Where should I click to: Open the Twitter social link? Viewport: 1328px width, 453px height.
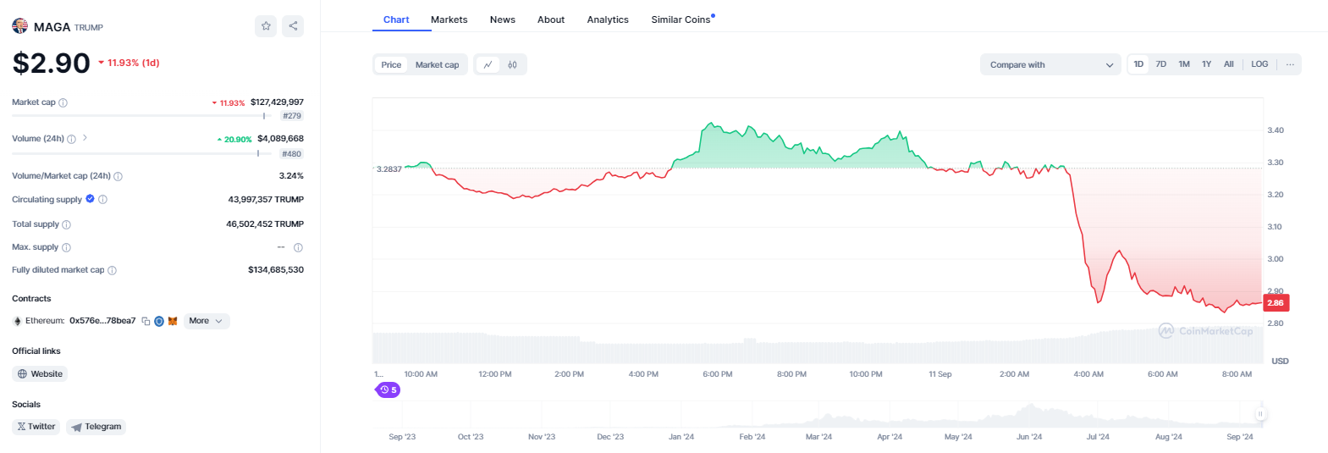[36, 427]
